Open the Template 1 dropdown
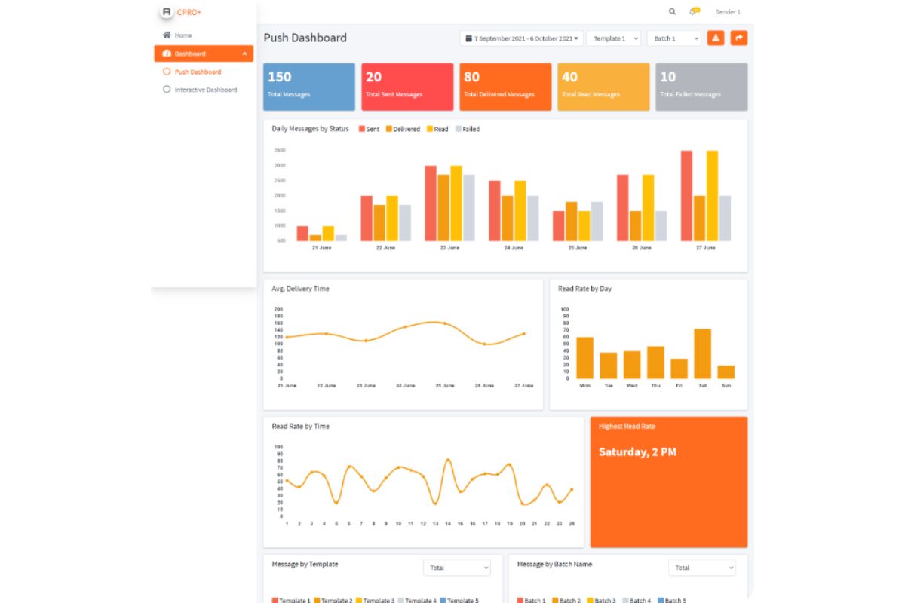The width and height of the screenshot is (905, 603). tap(613, 38)
